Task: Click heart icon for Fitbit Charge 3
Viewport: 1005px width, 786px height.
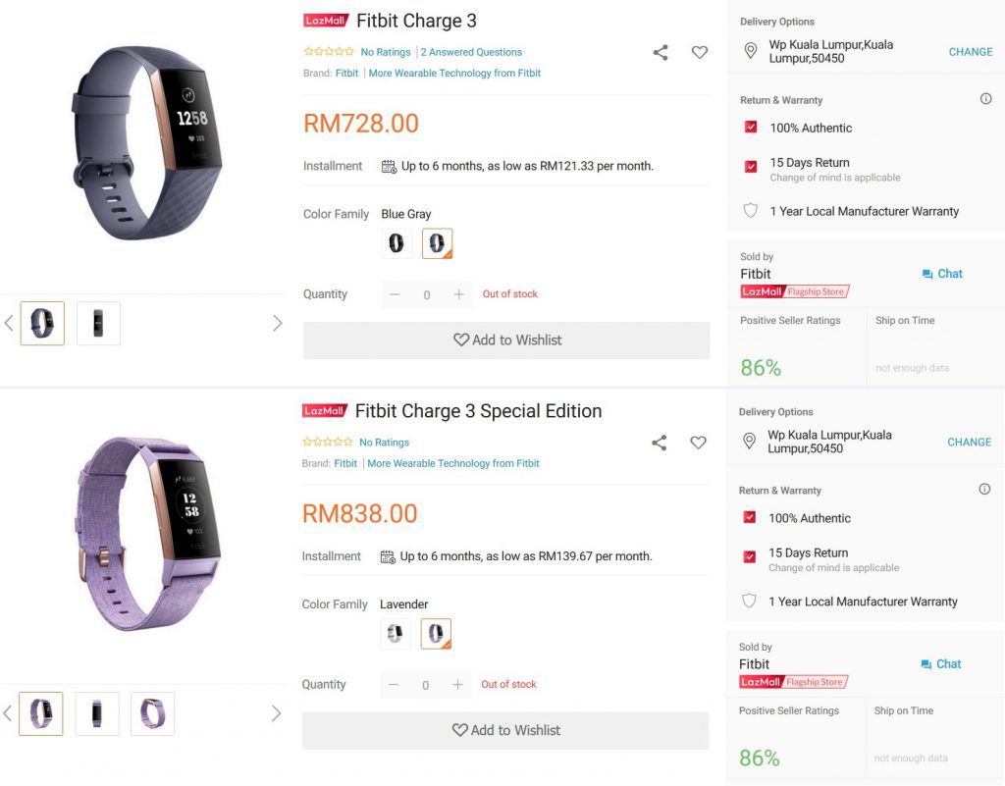Action: coord(699,53)
